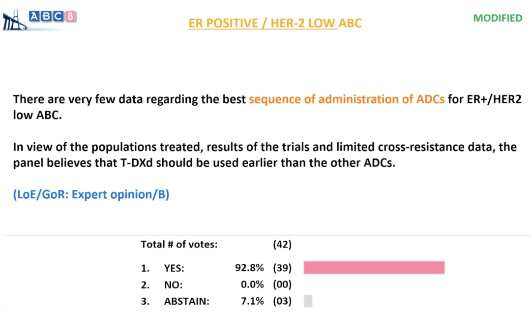Click the YES vote count (39)
The width and height of the screenshot is (531, 312).
[282, 268]
